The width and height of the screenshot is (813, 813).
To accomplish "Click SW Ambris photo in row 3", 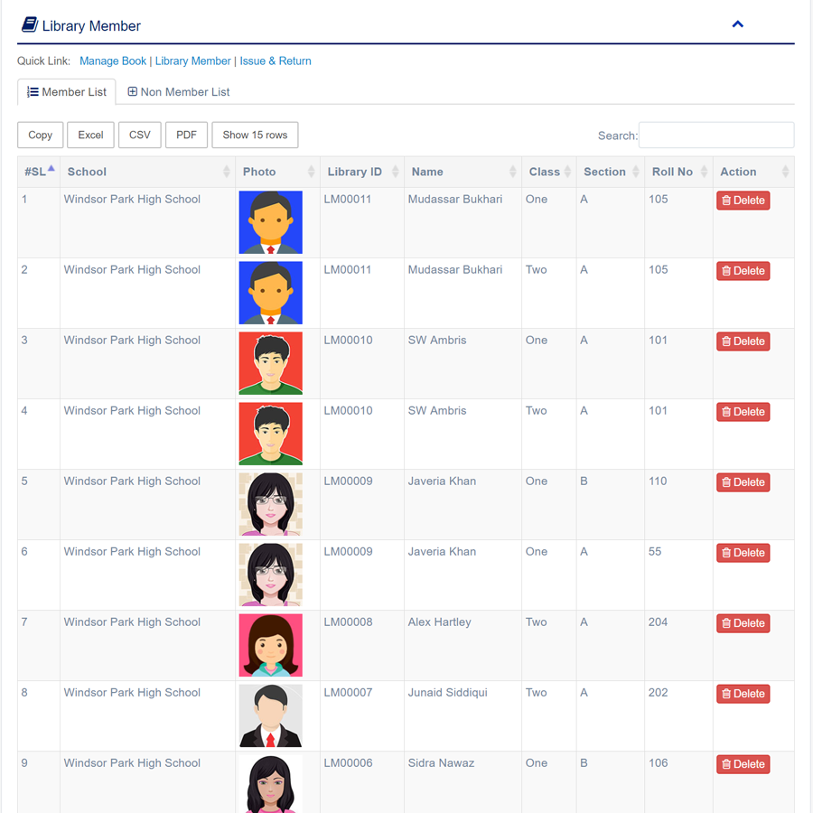I will click(270, 363).
